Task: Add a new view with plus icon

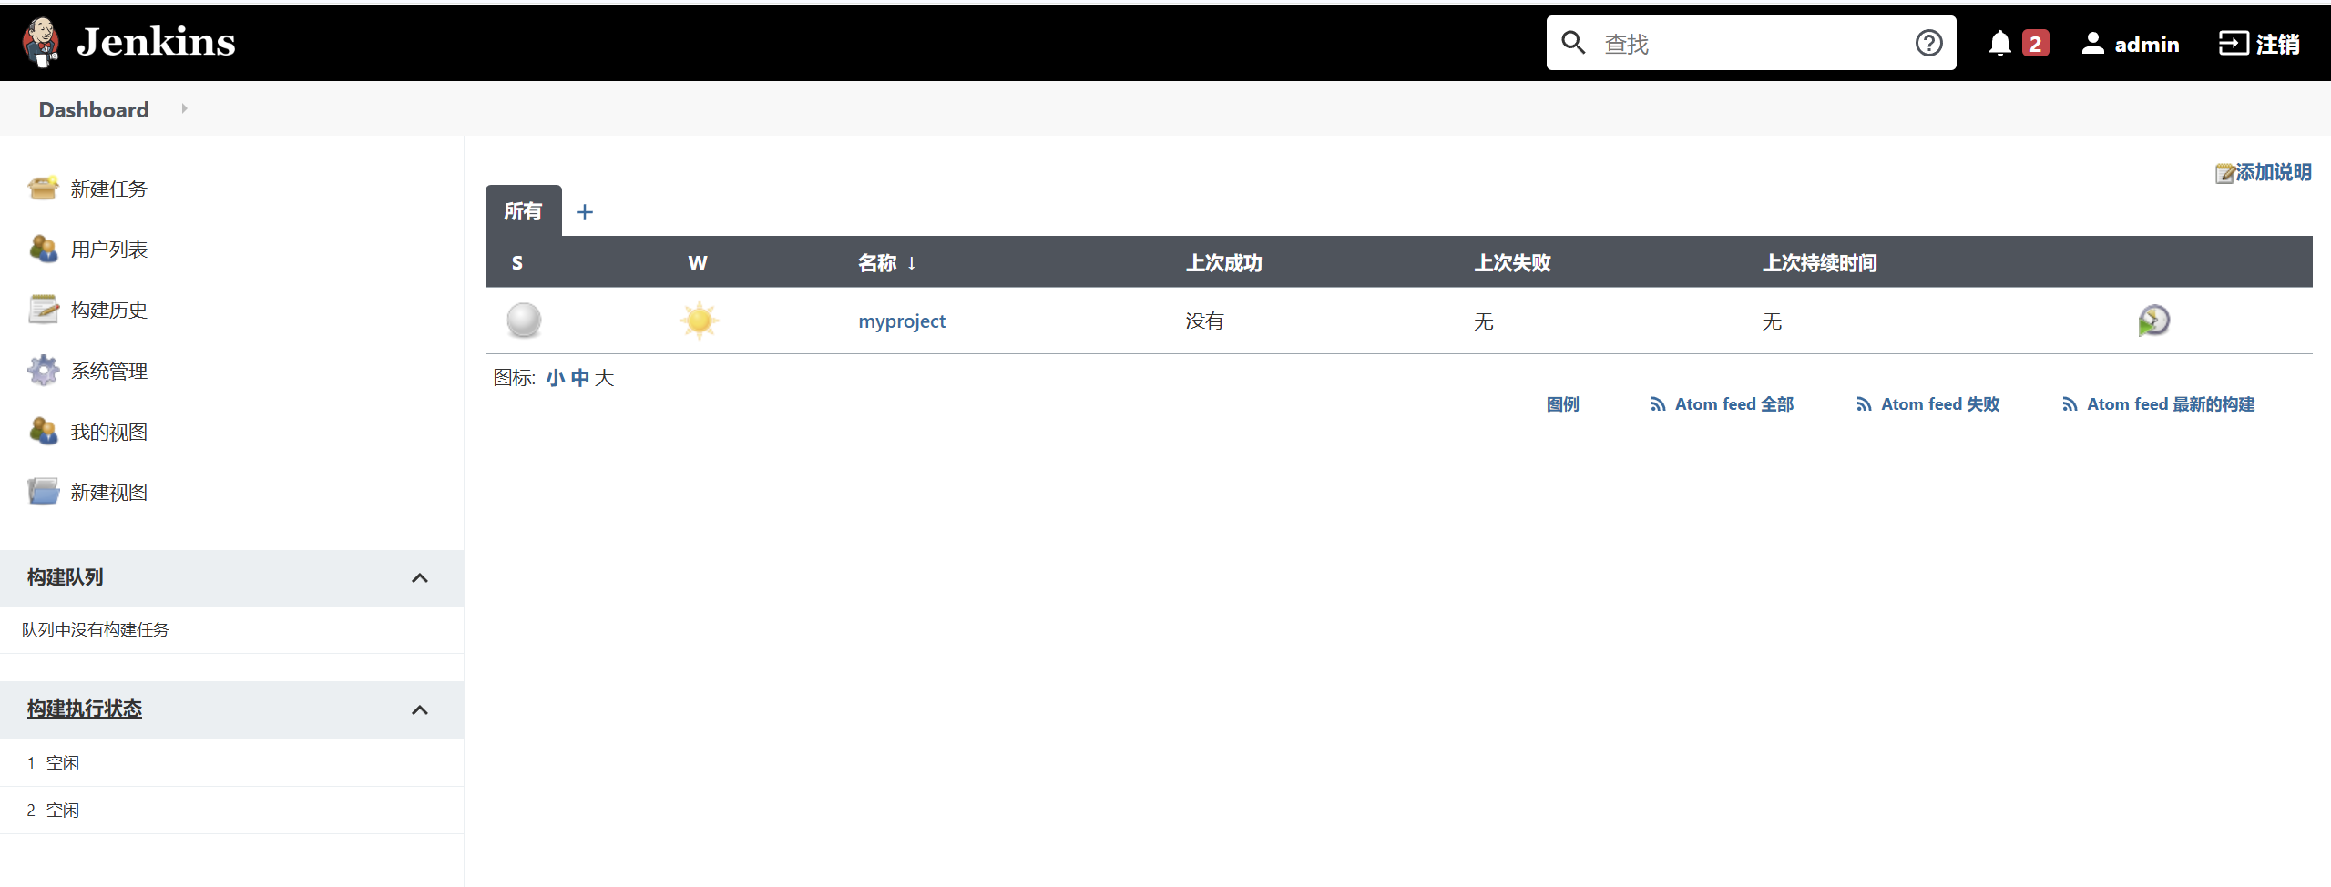Action: 585,212
